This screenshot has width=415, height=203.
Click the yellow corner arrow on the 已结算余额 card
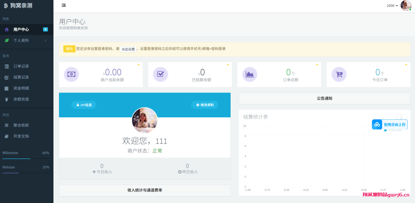(228, 65)
